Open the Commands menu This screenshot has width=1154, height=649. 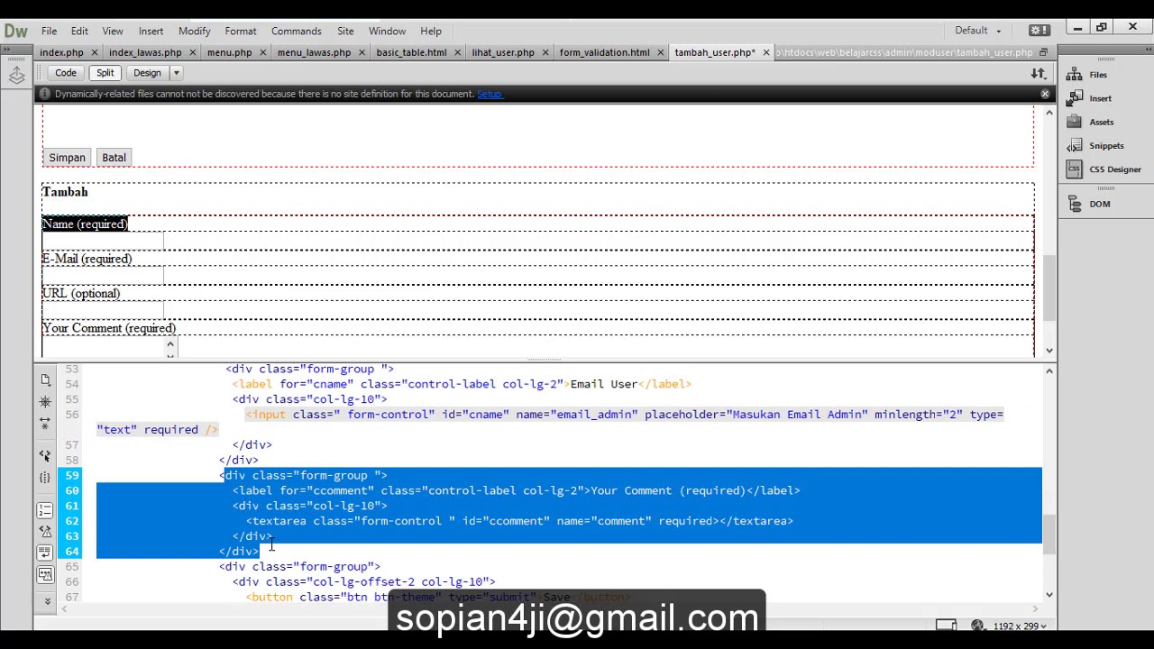pos(296,31)
